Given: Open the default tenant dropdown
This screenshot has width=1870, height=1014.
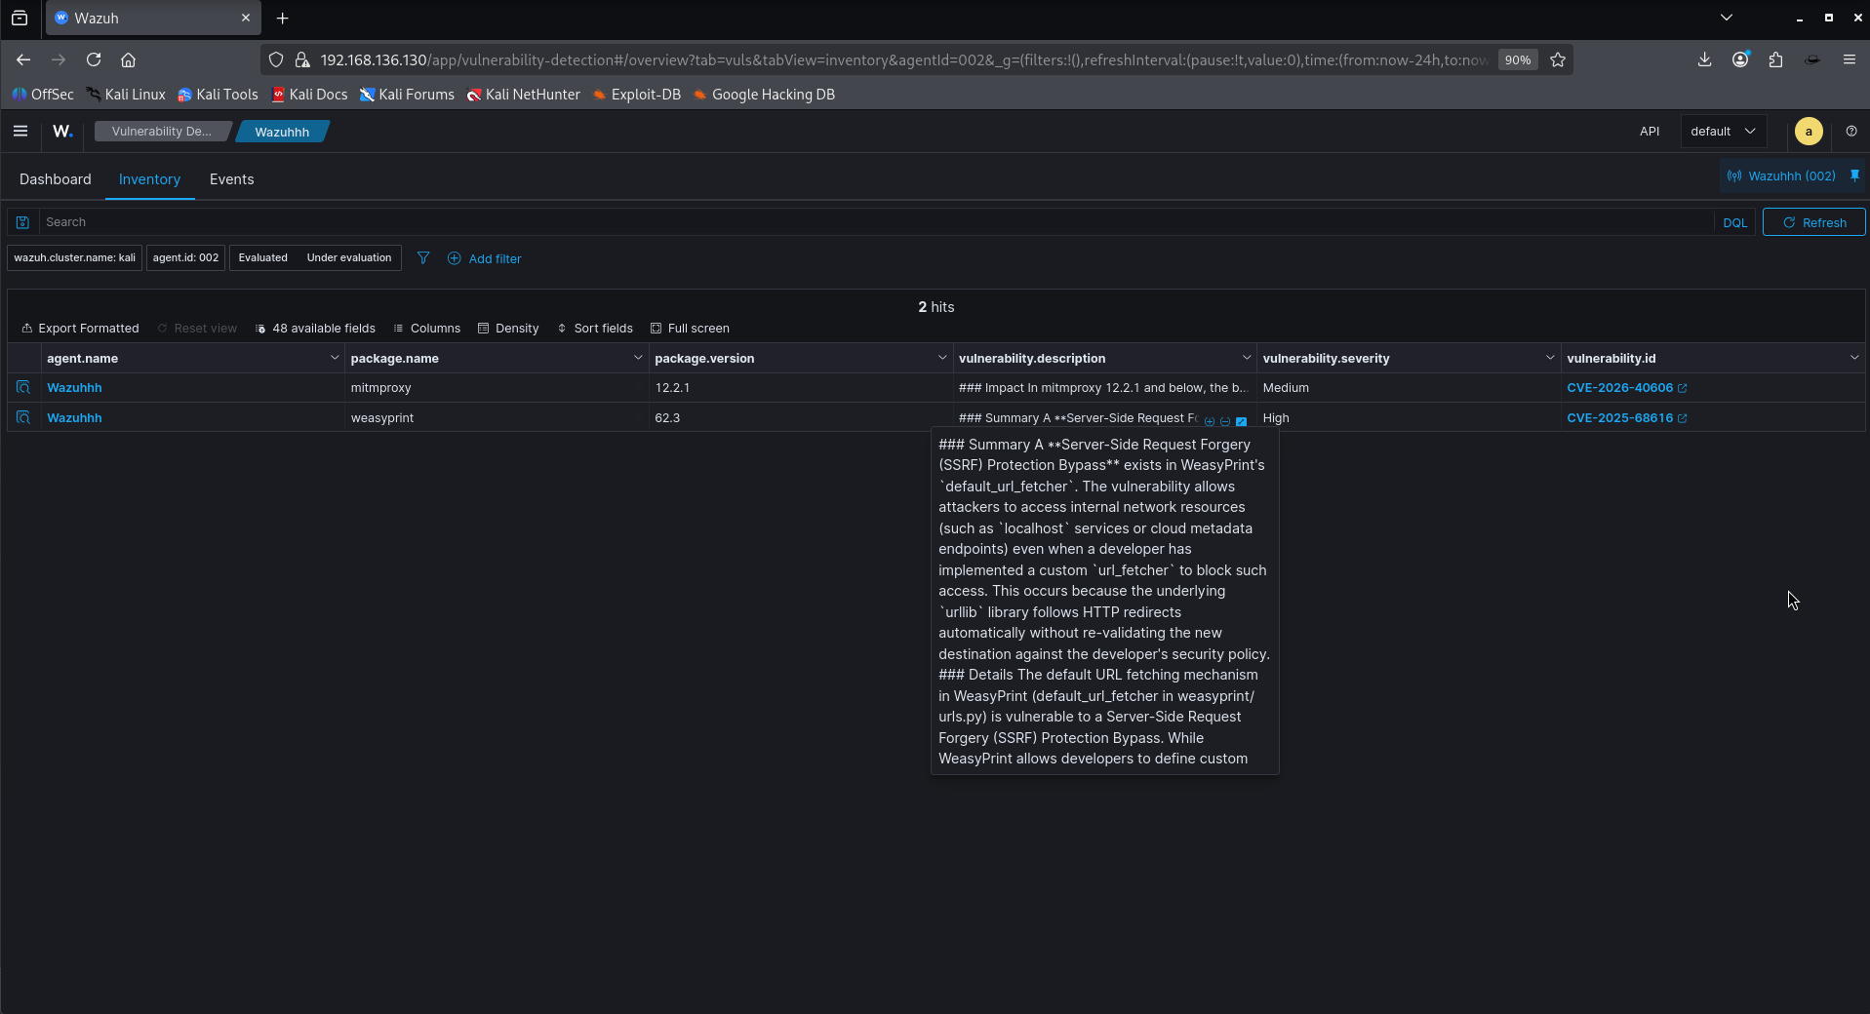Looking at the screenshot, I should [x=1723, y=131].
